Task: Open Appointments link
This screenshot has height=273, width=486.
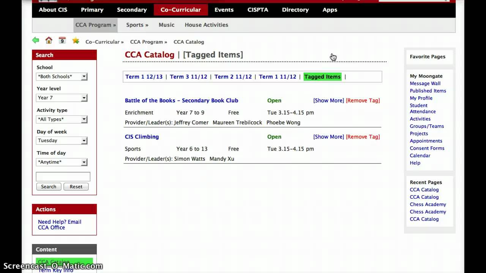Action: (426, 141)
